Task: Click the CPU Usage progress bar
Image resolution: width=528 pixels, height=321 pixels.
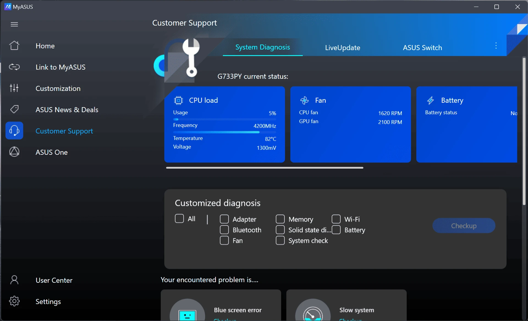Action: 224,119
